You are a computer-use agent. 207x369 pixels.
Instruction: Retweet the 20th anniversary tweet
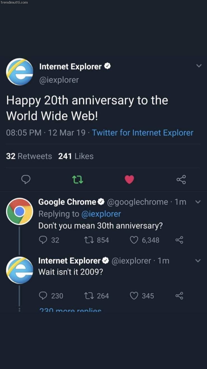click(x=78, y=179)
